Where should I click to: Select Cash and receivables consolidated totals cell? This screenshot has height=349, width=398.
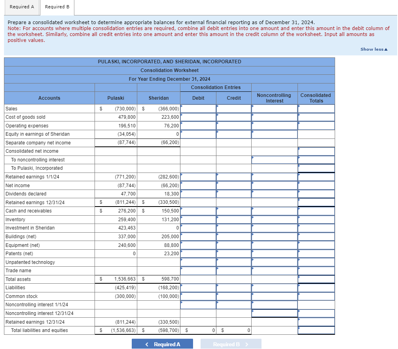pyautogui.click(x=316, y=211)
